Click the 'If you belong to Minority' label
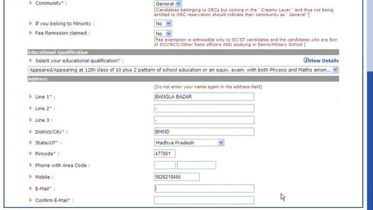The width and height of the screenshot is (373, 210). click(x=65, y=23)
